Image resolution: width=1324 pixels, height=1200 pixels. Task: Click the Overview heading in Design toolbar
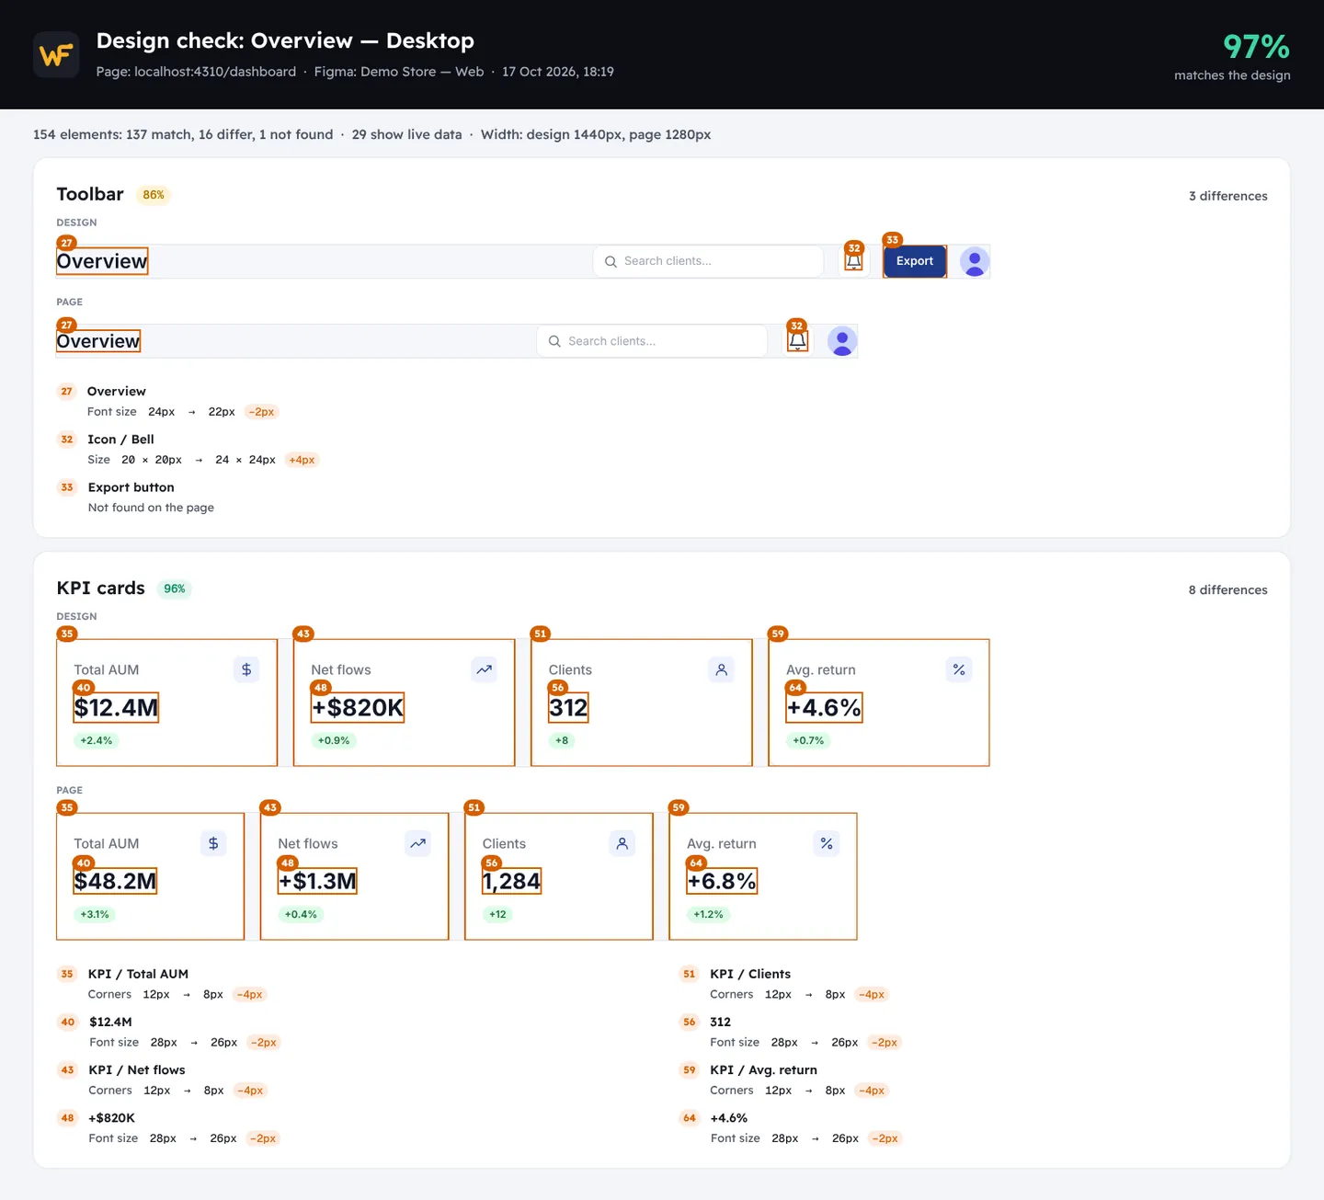click(102, 261)
